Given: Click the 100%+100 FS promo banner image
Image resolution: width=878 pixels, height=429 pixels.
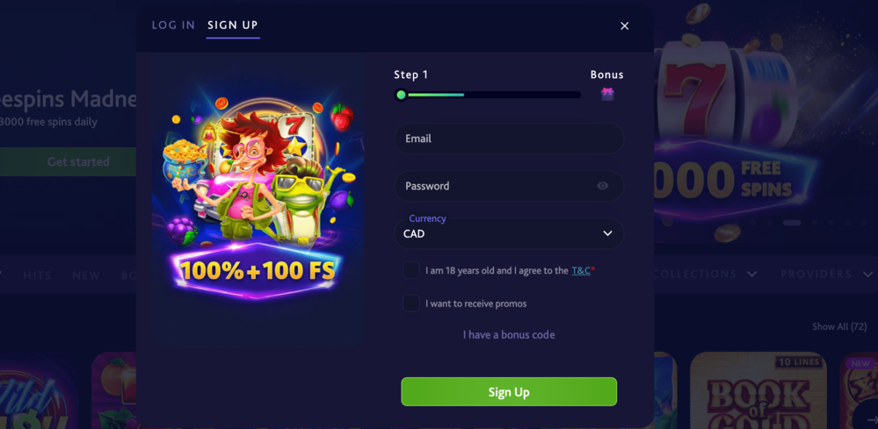Looking at the screenshot, I should click(258, 198).
